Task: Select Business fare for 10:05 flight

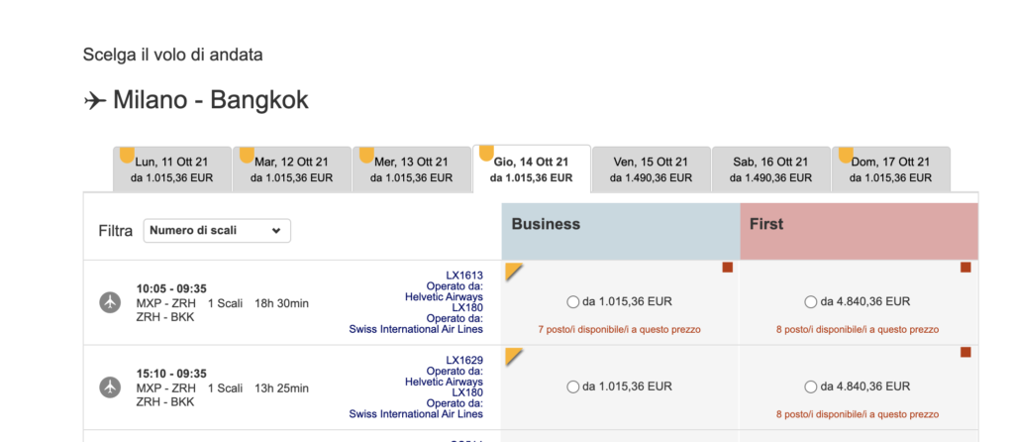Action: (573, 301)
